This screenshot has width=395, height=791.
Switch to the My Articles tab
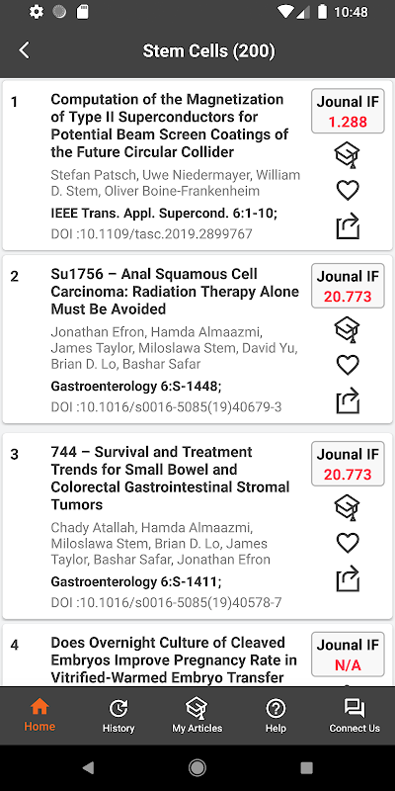197,716
